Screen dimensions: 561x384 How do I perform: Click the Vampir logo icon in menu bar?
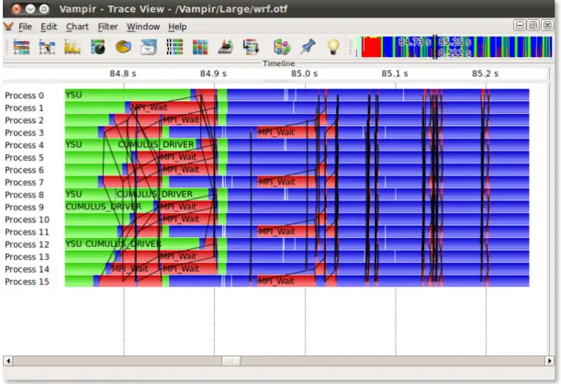click(x=8, y=27)
